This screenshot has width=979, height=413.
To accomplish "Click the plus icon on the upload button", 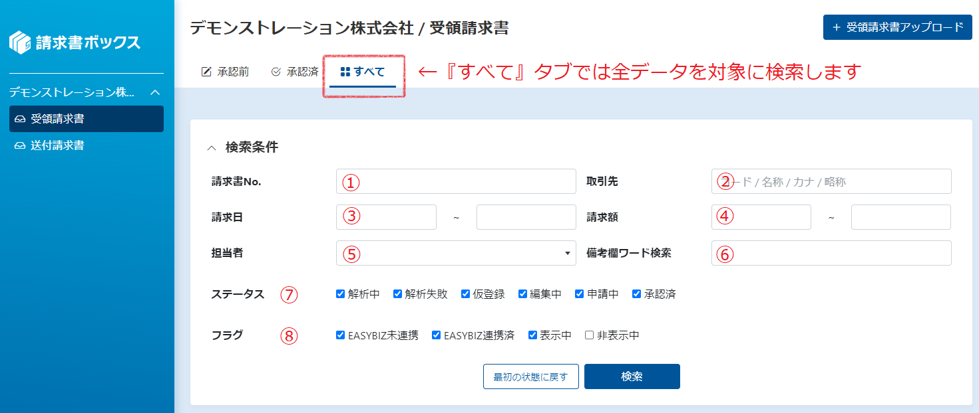I will click(837, 27).
